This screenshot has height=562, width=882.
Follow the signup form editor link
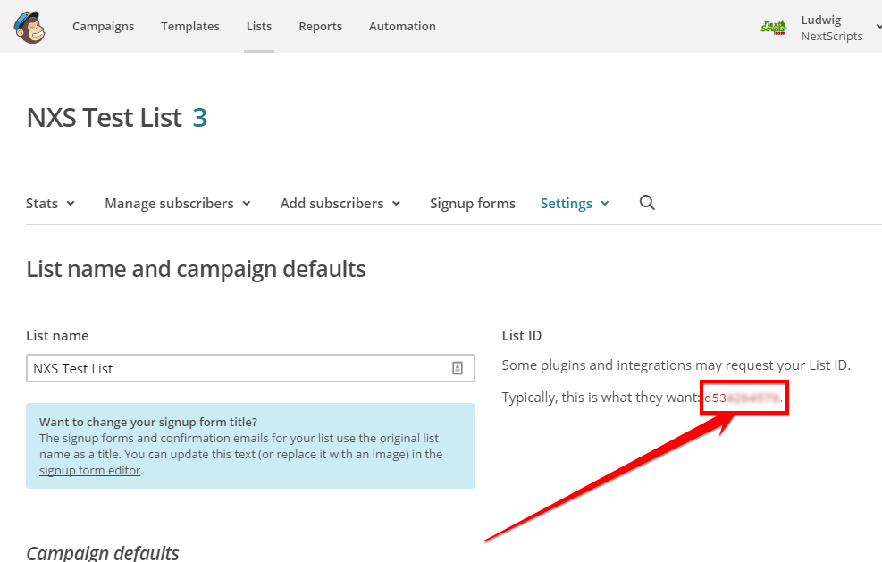[90, 470]
